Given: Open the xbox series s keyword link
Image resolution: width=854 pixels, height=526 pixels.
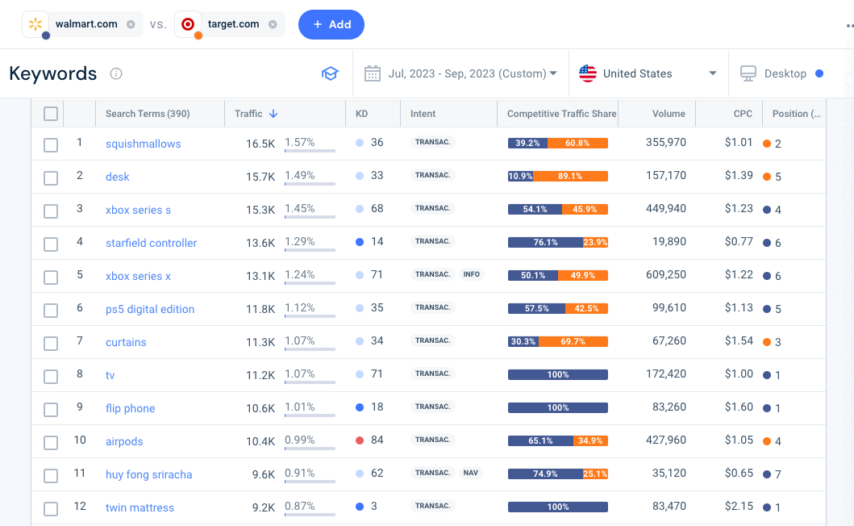Looking at the screenshot, I should click(138, 210).
